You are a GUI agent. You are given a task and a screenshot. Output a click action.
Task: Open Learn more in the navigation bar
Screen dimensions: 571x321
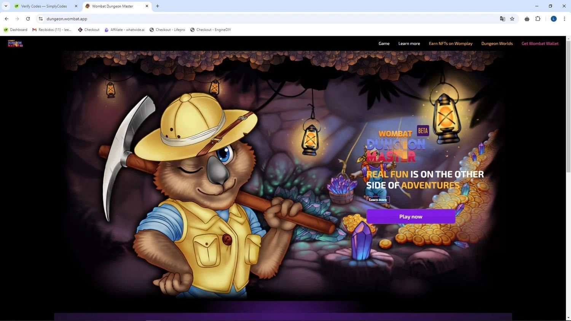pos(409,43)
